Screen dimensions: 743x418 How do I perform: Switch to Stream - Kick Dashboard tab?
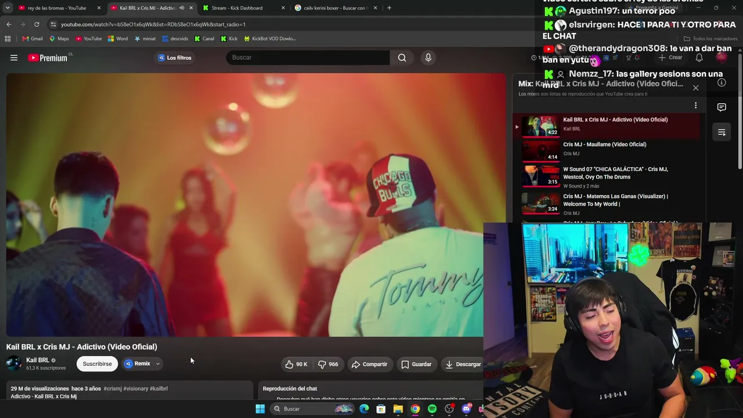click(x=237, y=8)
